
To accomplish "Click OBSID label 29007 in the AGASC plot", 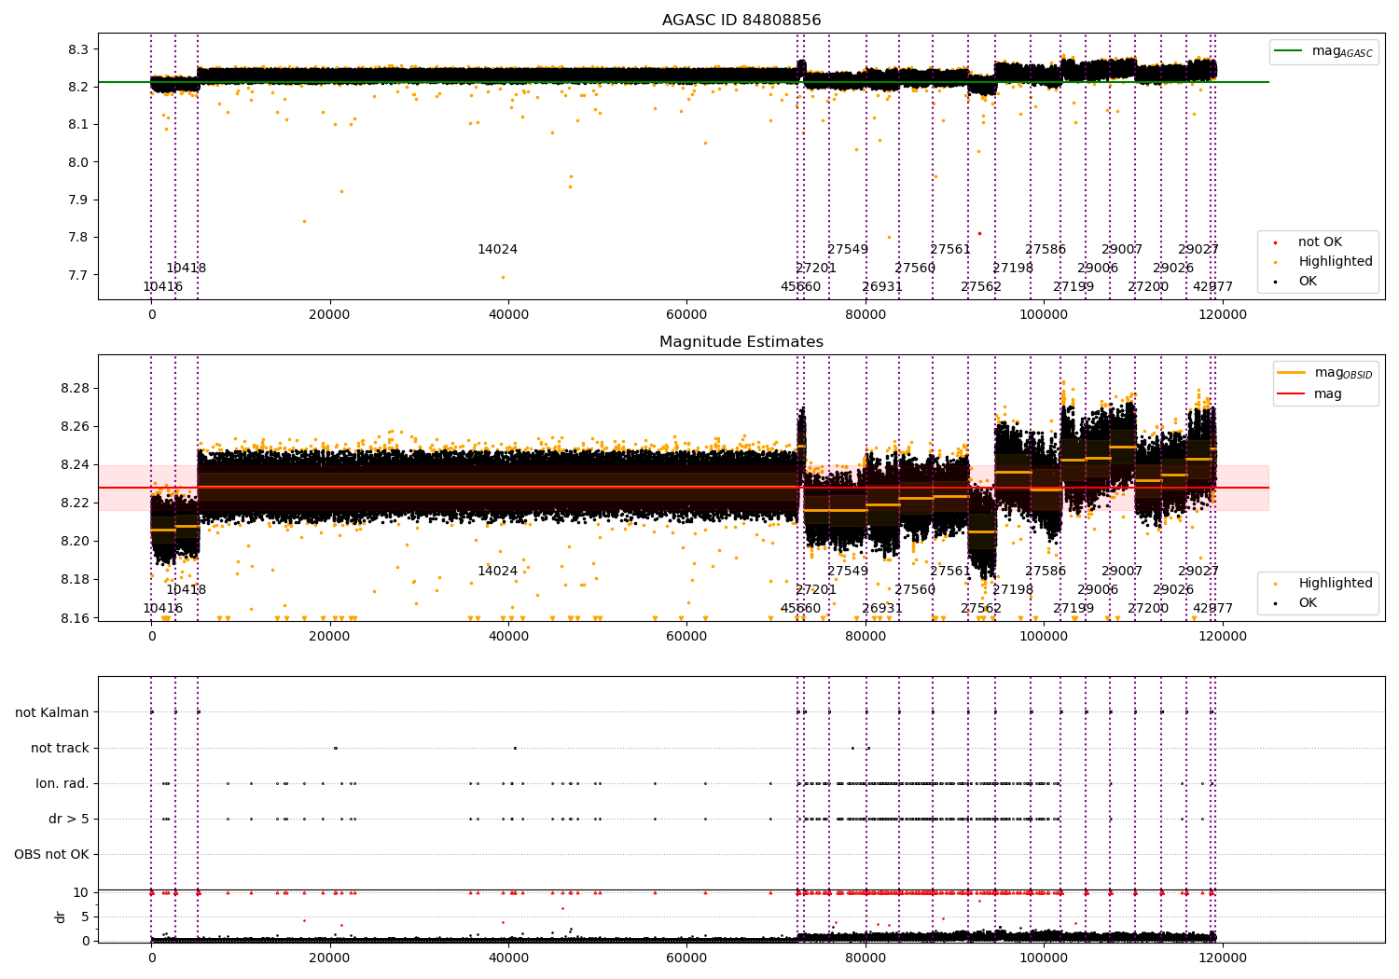I will tap(1122, 250).
